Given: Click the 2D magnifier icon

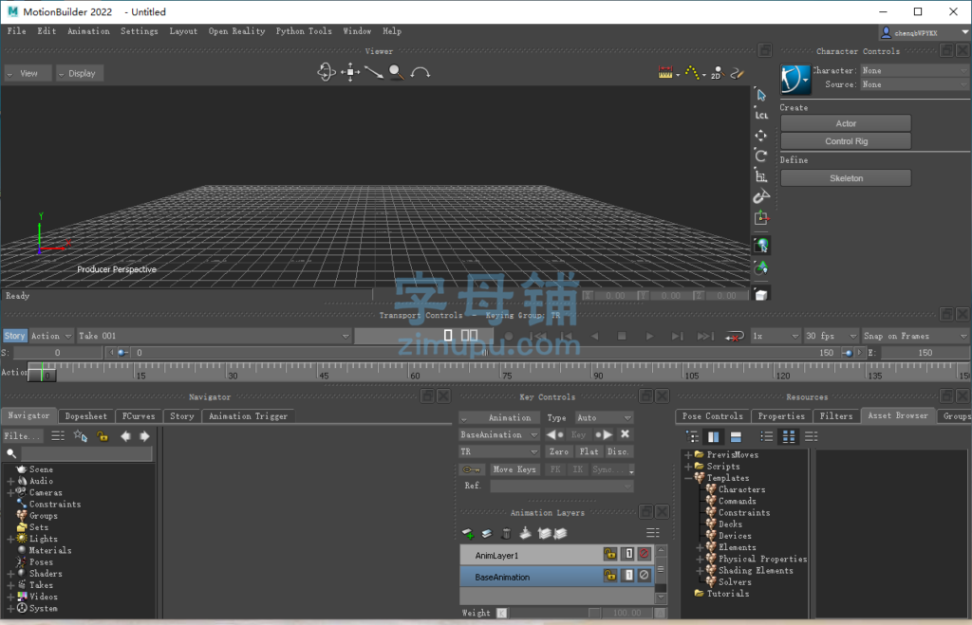Looking at the screenshot, I should coord(717,73).
